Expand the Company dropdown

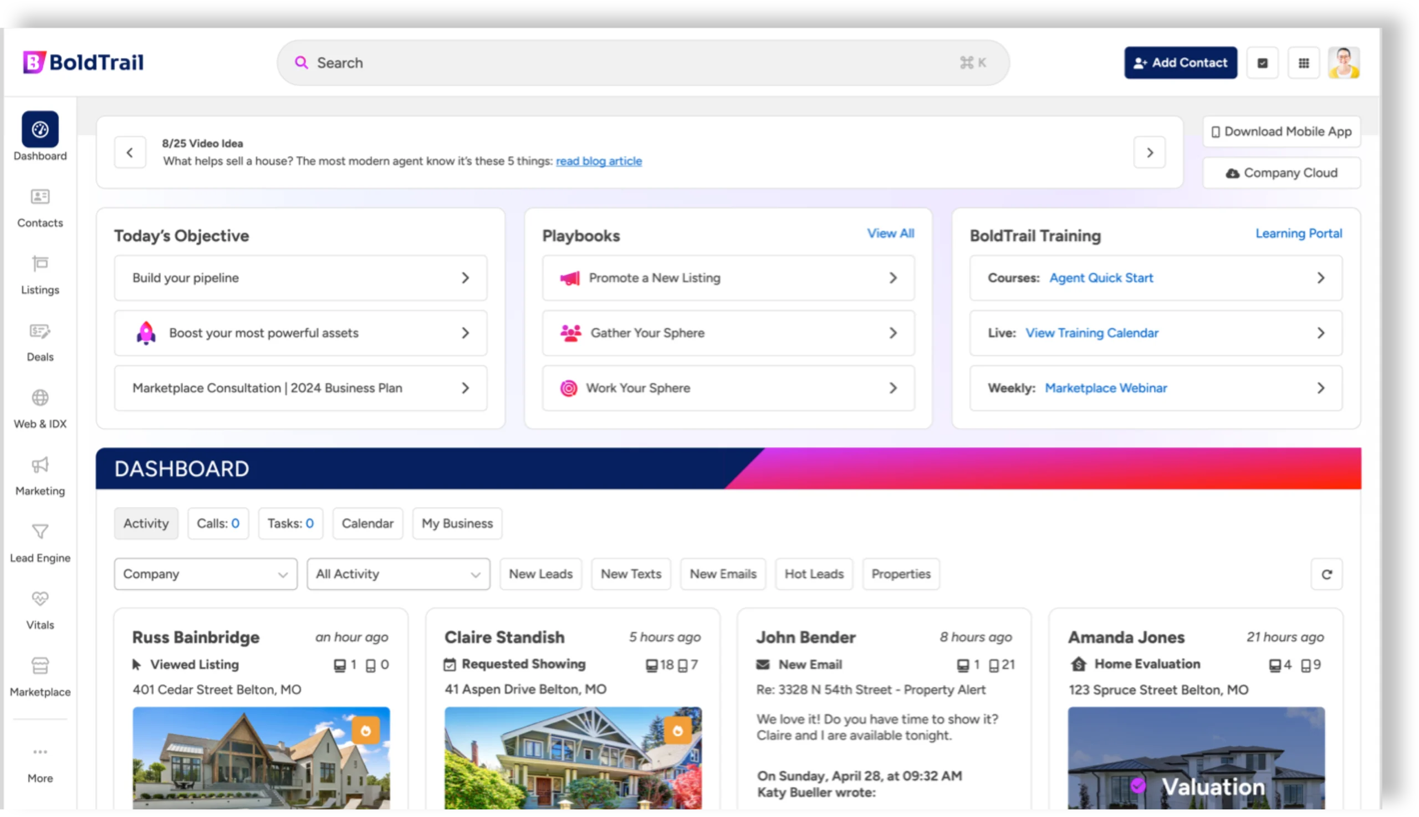205,574
